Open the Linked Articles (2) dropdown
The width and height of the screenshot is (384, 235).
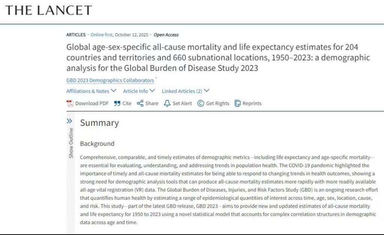coord(186,91)
